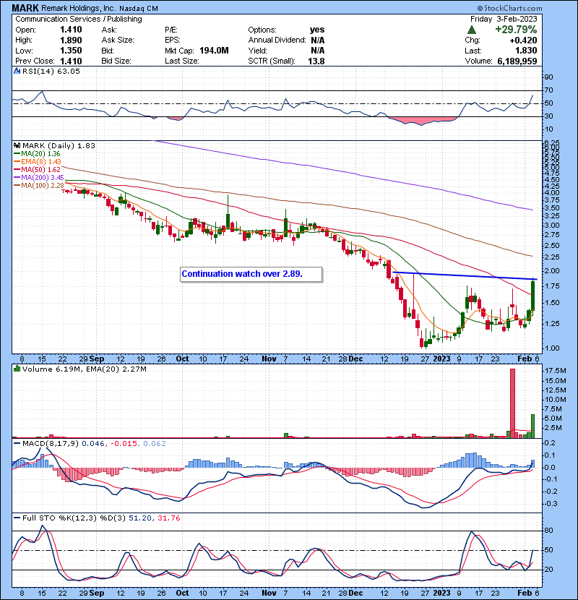Click the Prev Close 1.410 value

click(71, 61)
